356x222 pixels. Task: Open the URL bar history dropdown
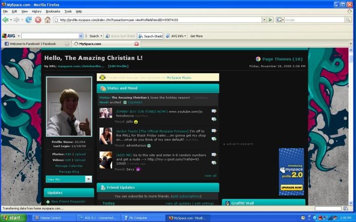[x=264, y=20]
